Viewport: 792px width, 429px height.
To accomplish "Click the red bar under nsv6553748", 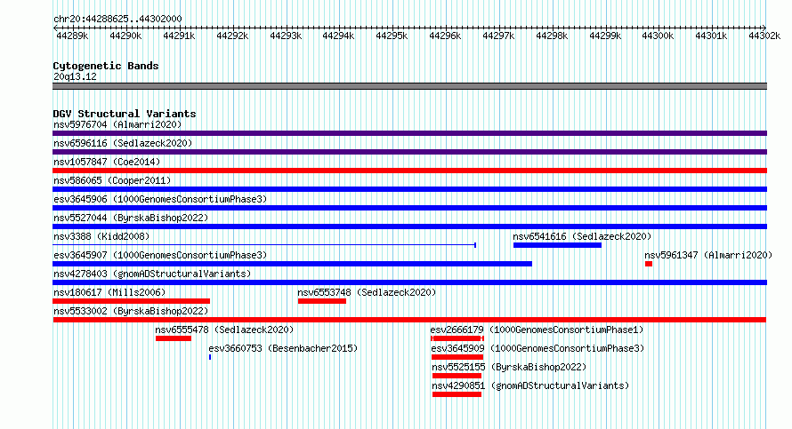I will click(x=322, y=301).
